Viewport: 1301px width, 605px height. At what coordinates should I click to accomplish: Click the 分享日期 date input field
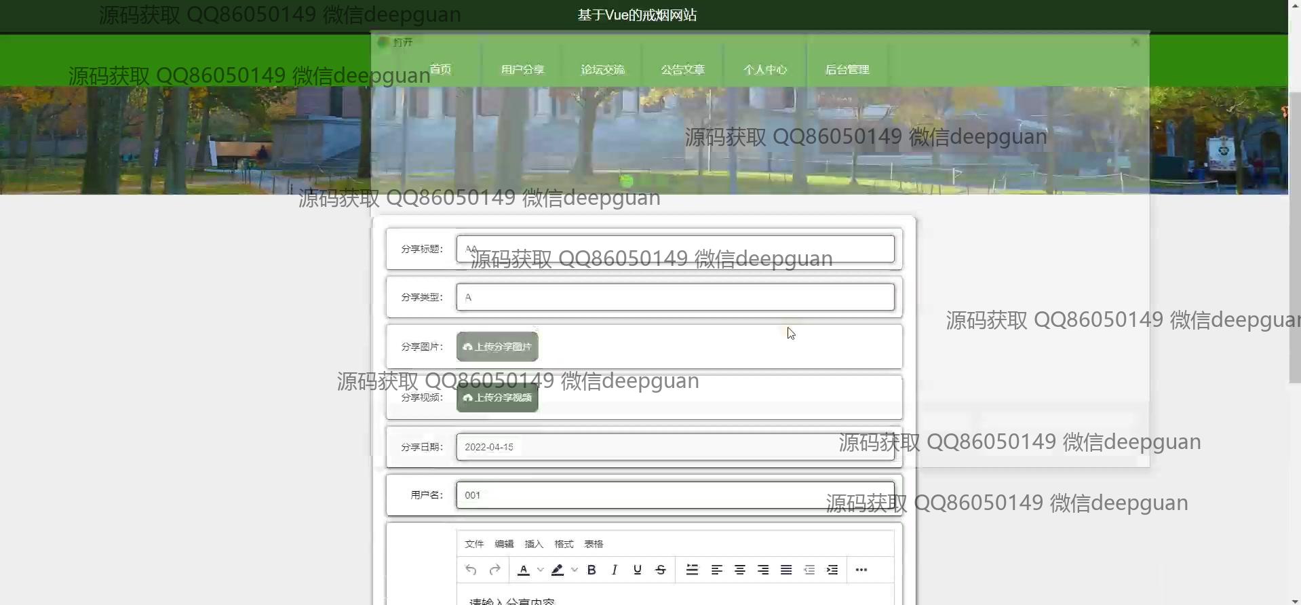tap(675, 447)
